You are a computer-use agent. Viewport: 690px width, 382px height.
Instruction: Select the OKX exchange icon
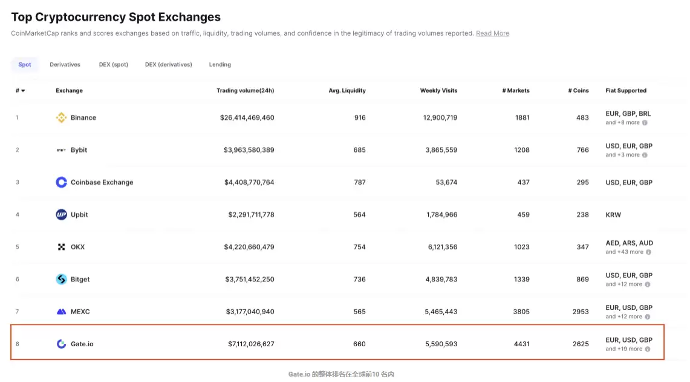(61, 246)
